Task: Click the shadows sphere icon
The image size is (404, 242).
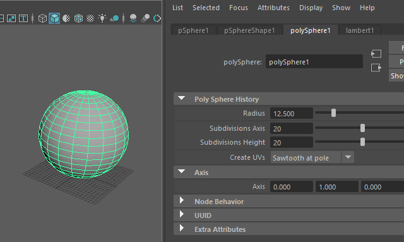Action: click(x=114, y=18)
